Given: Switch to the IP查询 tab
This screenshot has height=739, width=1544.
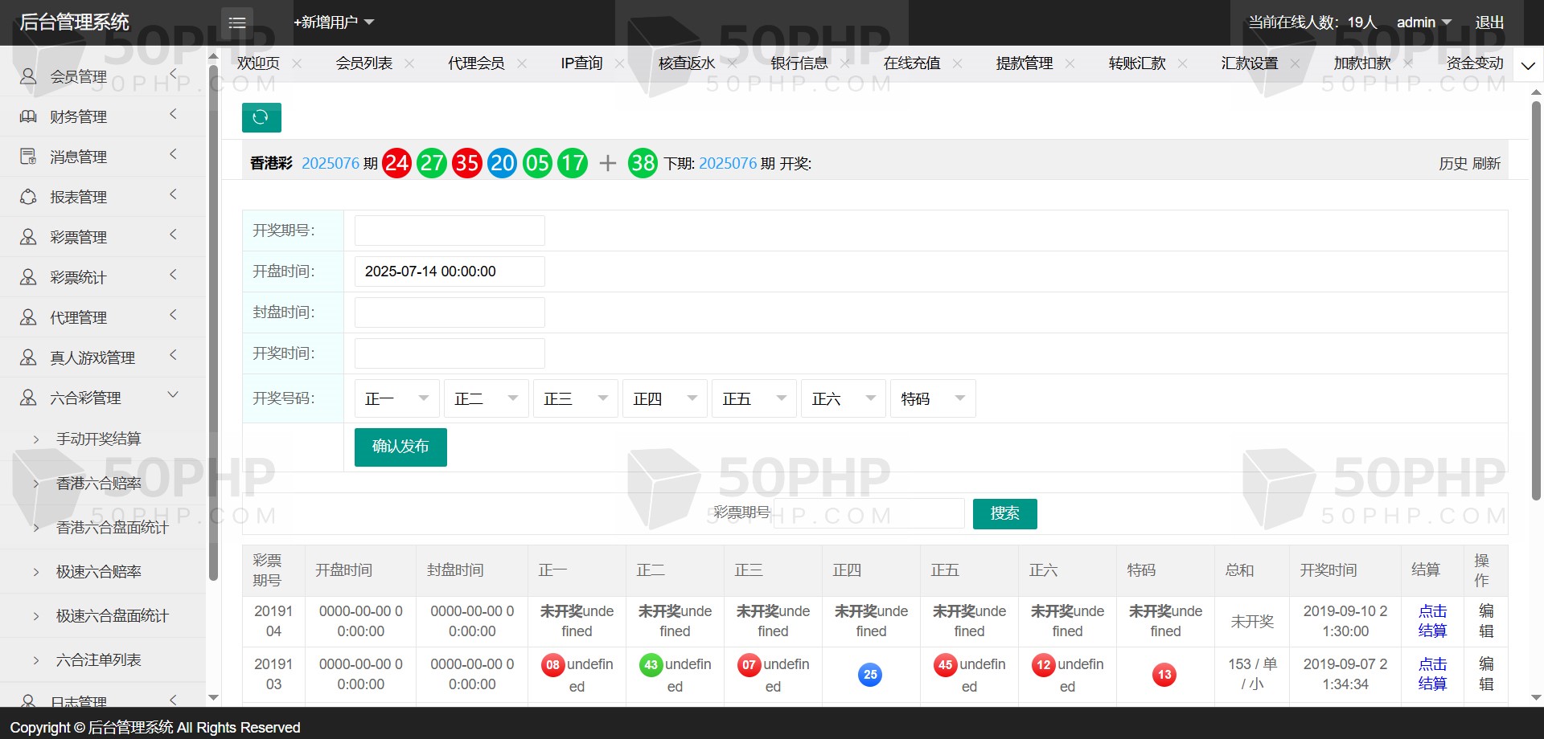Looking at the screenshot, I should coord(581,63).
